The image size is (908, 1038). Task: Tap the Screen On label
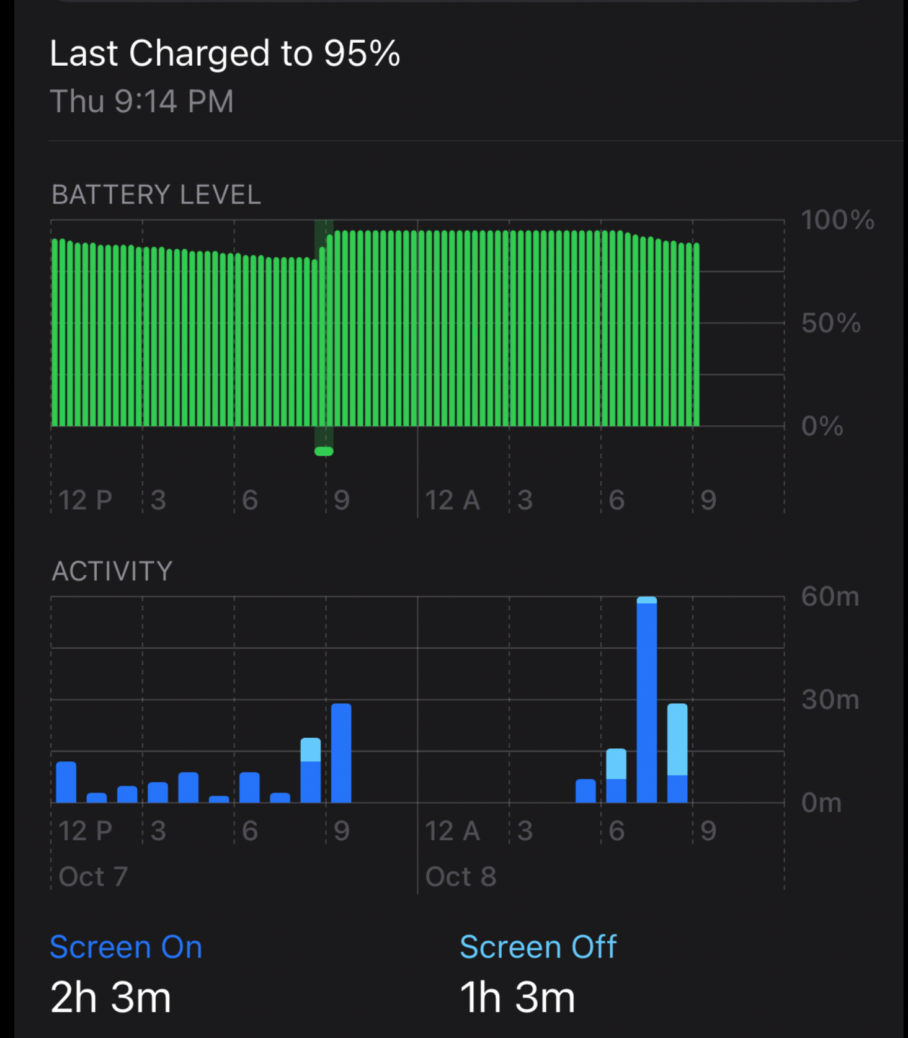pyautogui.click(x=126, y=947)
